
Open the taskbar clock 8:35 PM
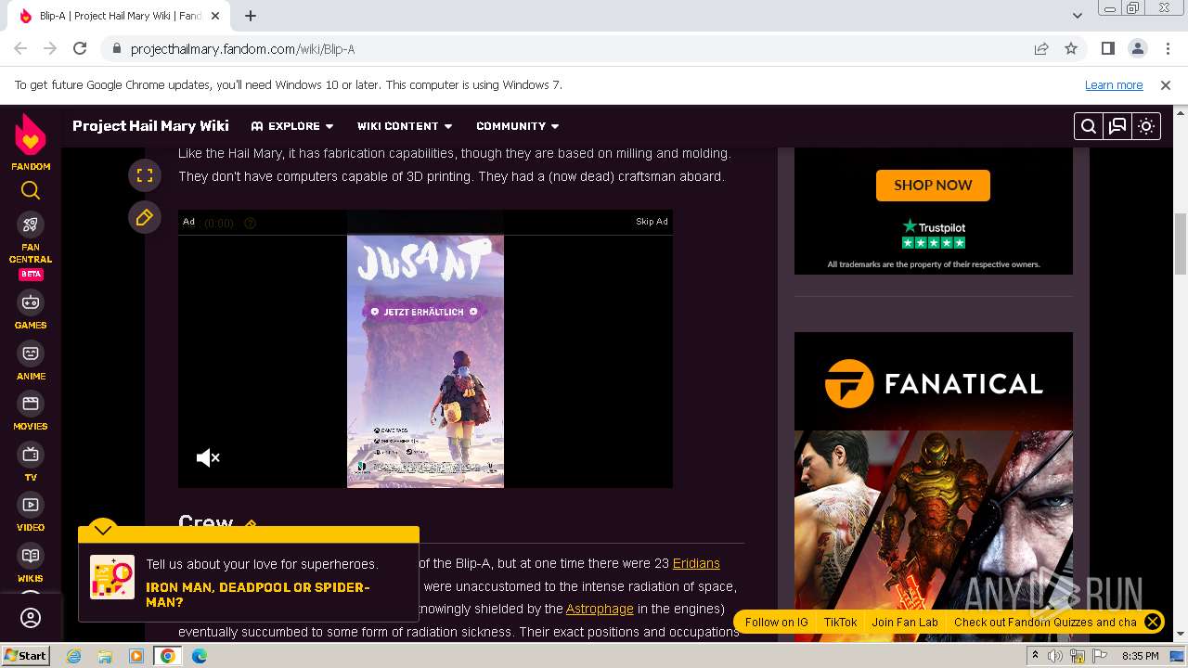pyautogui.click(x=1141, y=656)
